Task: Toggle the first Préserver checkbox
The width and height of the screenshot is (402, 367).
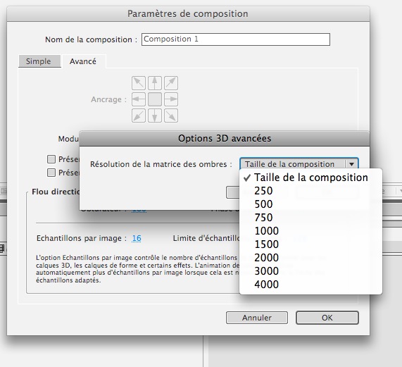Action: tap(51, 159)
